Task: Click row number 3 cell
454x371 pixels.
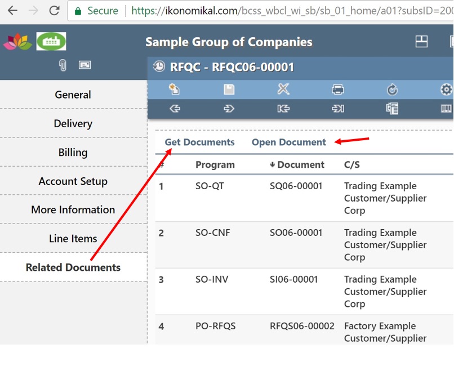Action: (161, 280)
